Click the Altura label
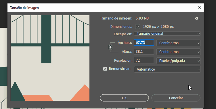 [127, 52]
